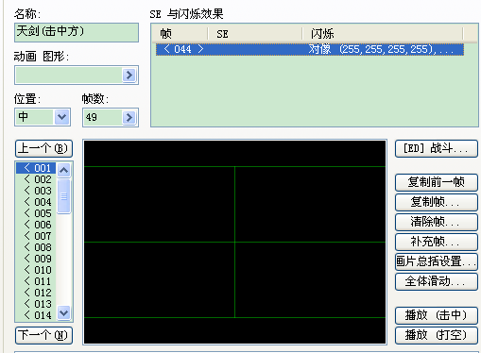This screenshot has height=353, width=481.
Task: Select frame 007 in the frame list
Action: pyautogui.click(x=36, y=236)
